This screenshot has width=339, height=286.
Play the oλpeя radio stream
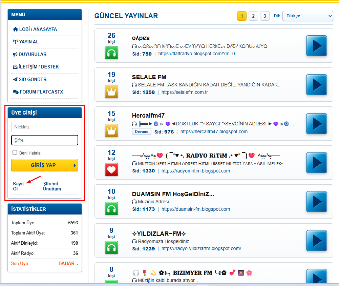317,46
